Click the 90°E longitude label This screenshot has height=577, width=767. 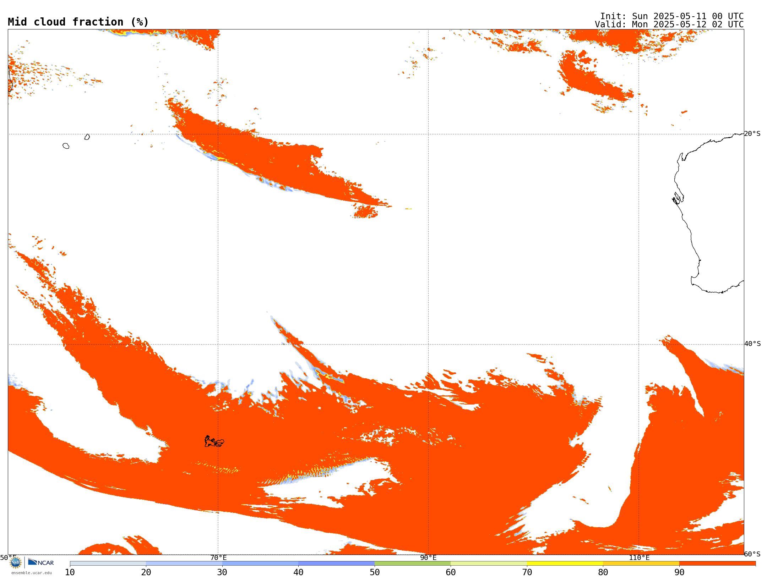click(428, 558)
